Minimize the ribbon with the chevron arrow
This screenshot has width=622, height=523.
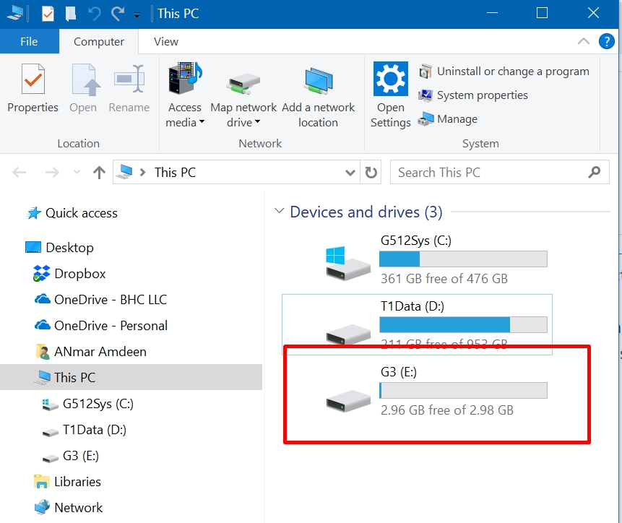[x=584, y=42]
